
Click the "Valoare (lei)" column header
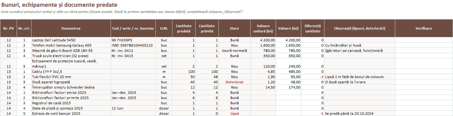pos(288,28)
